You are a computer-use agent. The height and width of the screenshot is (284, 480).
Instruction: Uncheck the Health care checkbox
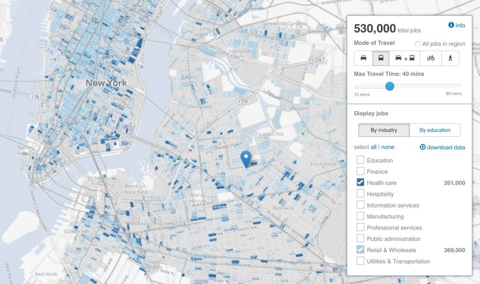pos(360,182)
